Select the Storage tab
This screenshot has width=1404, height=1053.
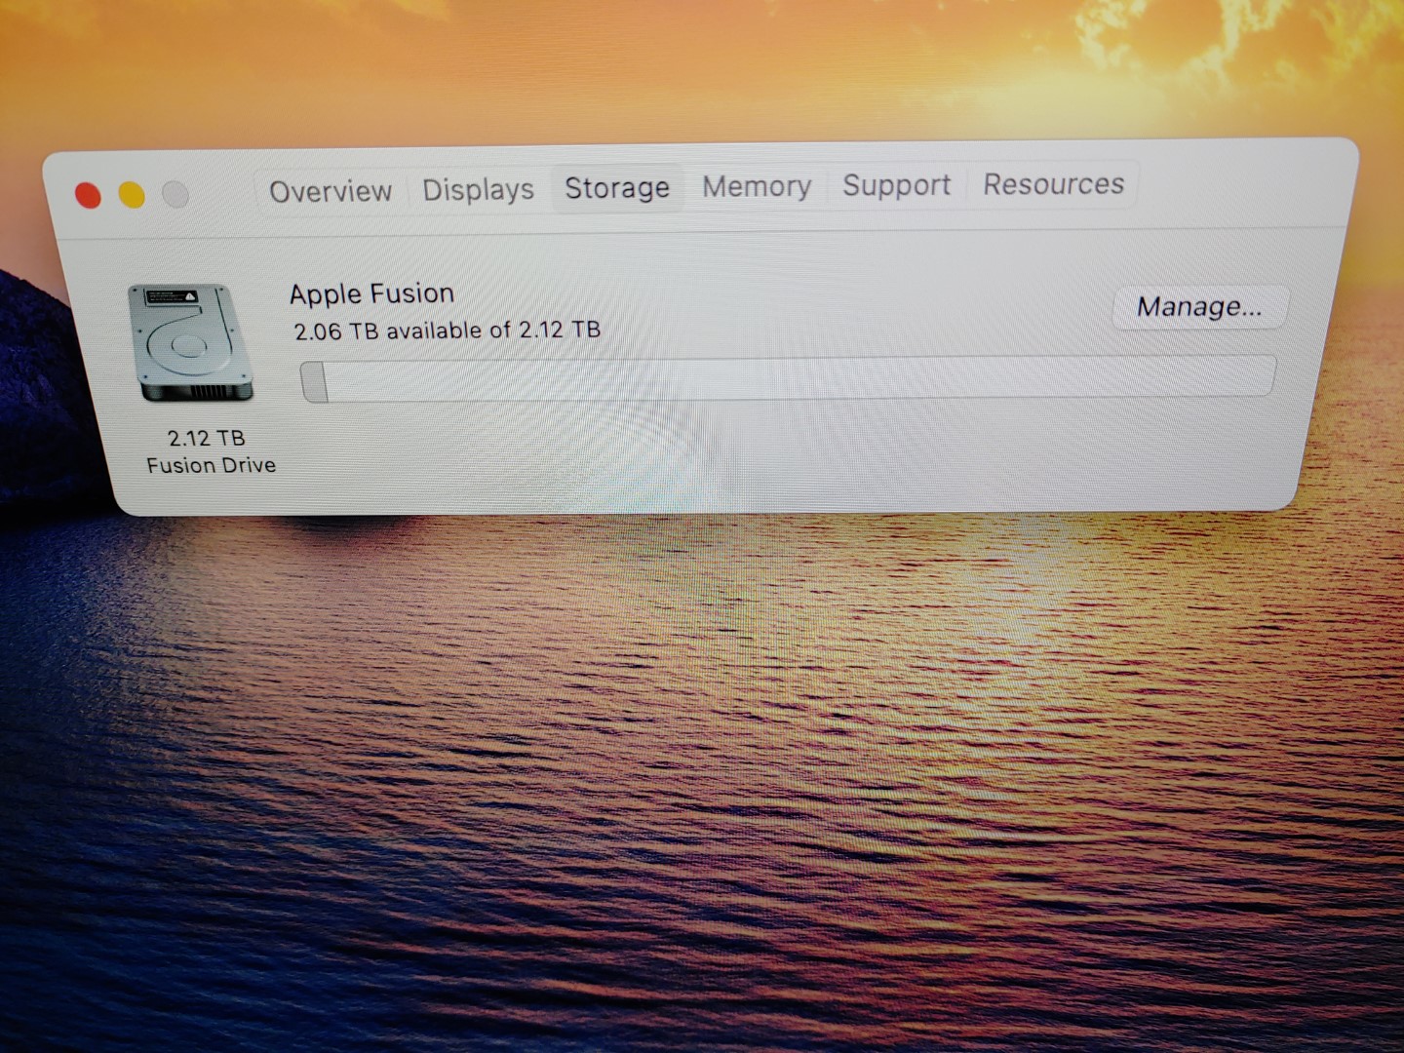[617, 187]
